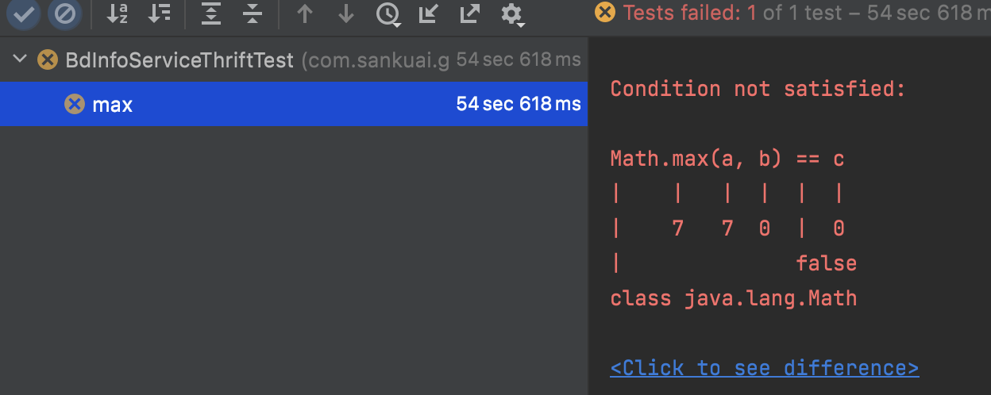The width and height of the screenshot is (991, 395).
Task: Click the Export Test Results icon
Action: (x=470, y=13)
